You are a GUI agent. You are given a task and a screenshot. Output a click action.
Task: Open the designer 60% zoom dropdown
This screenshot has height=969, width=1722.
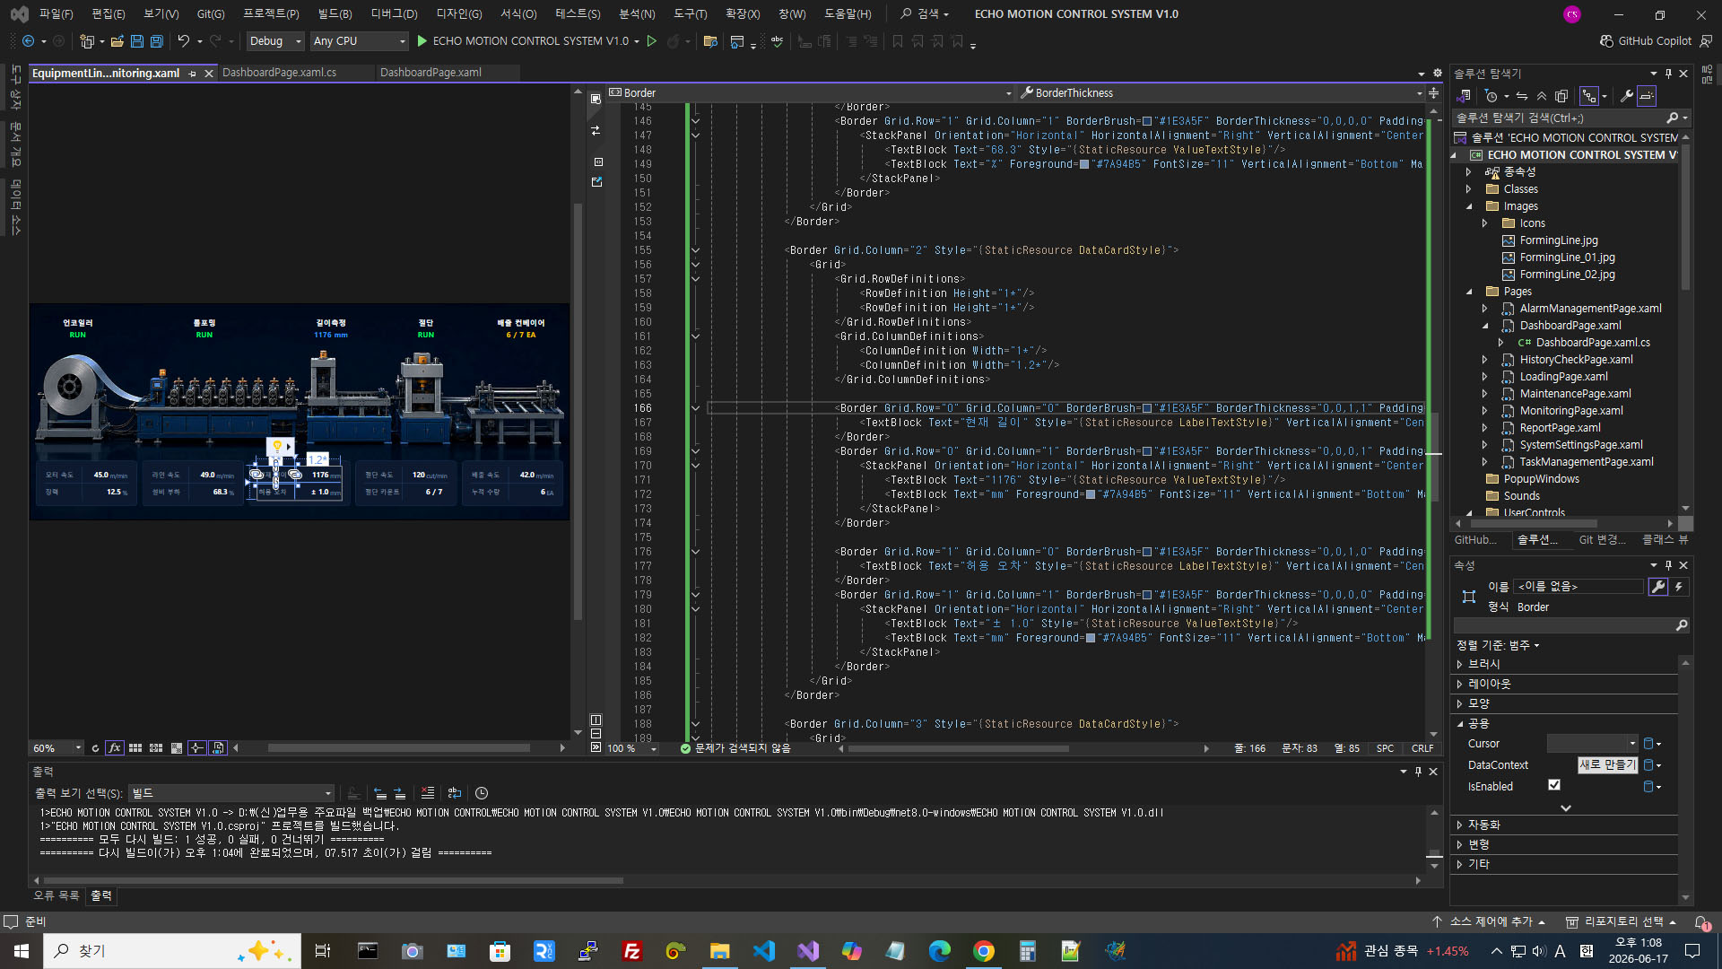point(57,748)
